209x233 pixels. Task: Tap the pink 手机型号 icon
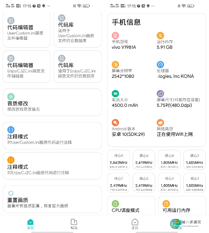(115, 36)
